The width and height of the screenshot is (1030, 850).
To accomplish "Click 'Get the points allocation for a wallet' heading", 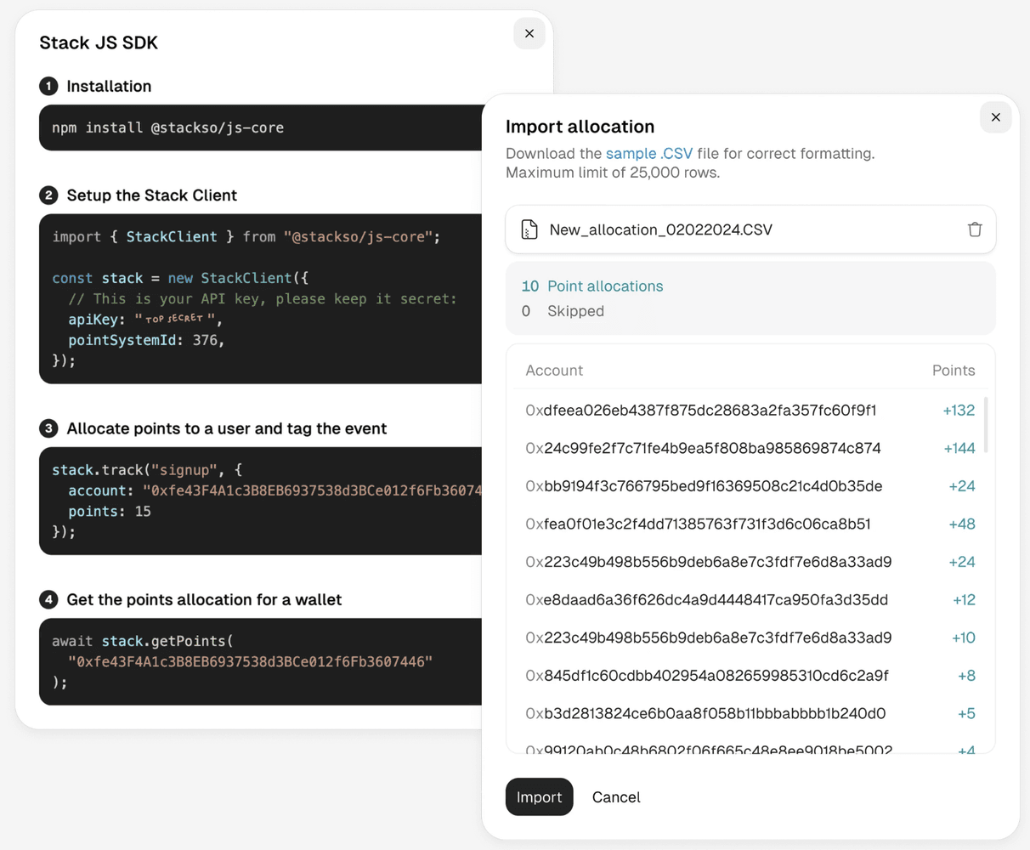I will point(204,600).
